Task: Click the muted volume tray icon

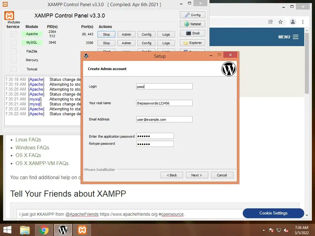Action: 286,230
